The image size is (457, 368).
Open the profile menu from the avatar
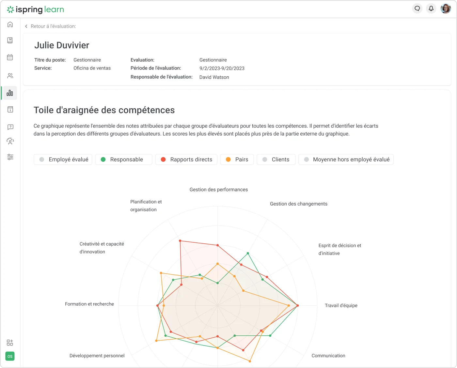click(446, 8)
